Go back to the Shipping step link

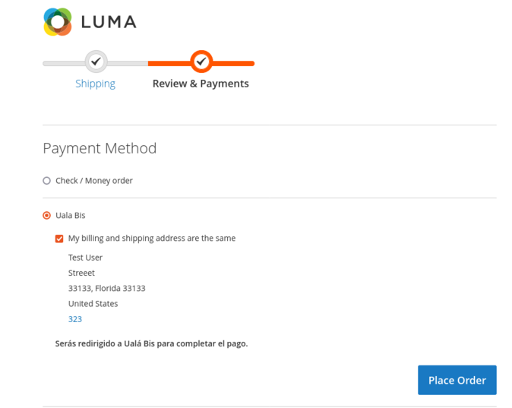click(x=96, y=84)
